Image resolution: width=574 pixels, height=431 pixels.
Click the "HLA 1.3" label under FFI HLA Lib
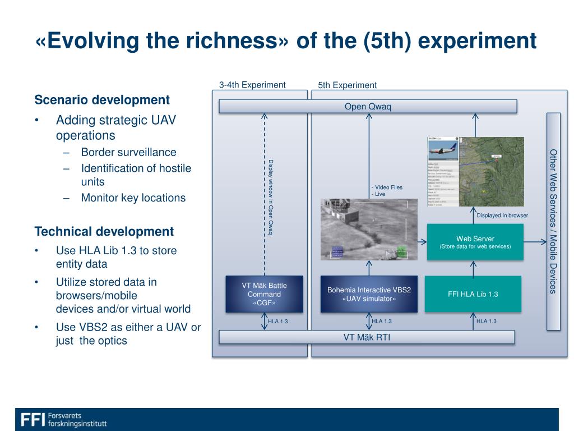[487, 321]
